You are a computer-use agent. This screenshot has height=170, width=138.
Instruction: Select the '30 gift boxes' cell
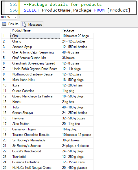(x=77, y=140)
